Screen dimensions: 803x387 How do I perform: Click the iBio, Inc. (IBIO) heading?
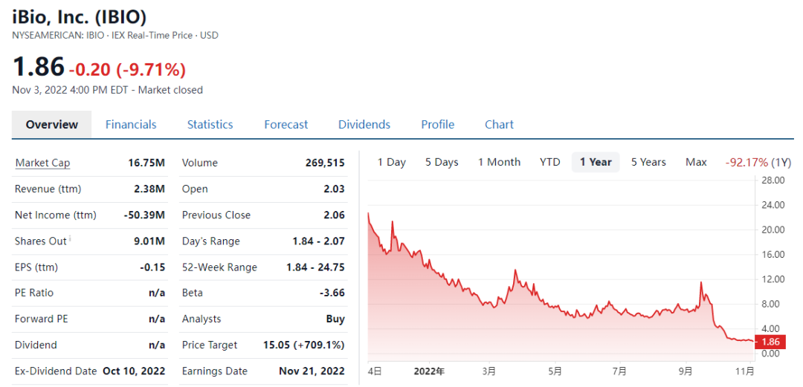(x=80, y=17)
